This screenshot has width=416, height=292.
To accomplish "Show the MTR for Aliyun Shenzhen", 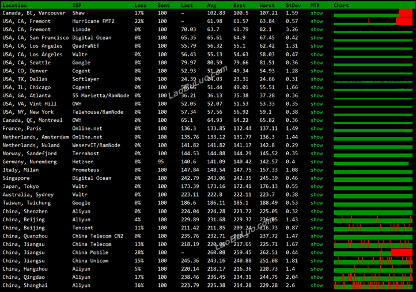I will 316,212.
